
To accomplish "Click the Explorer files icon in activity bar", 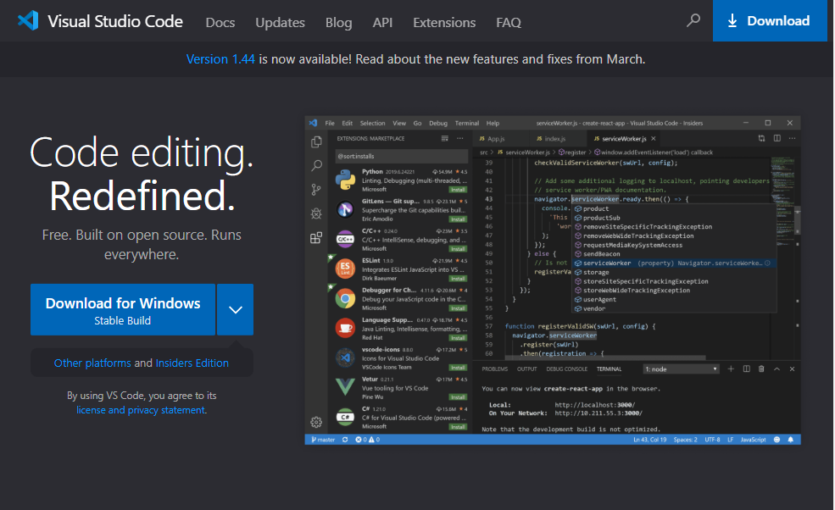I will click(x=316, y=141).
